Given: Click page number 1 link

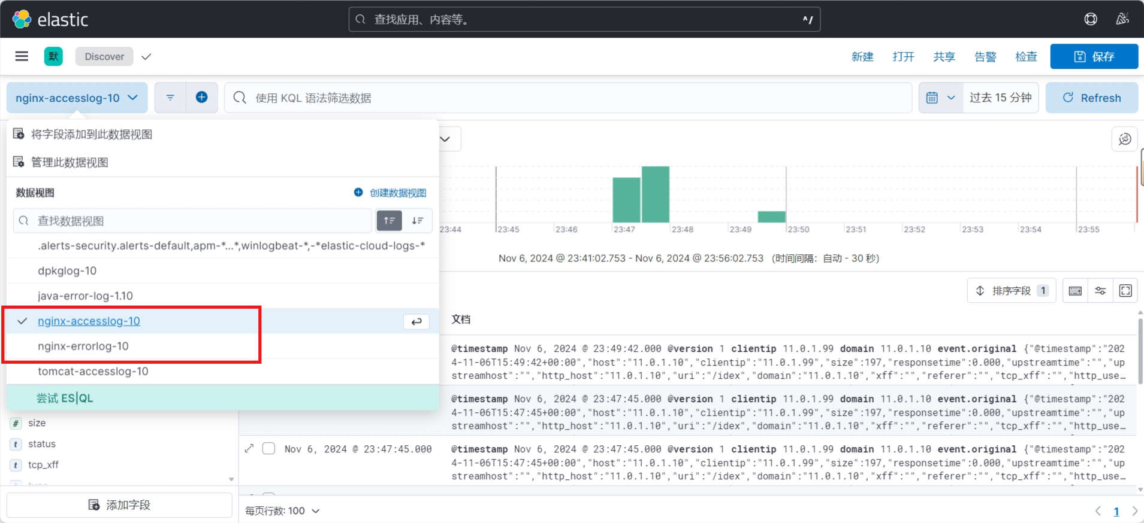Looking at the screenshot, I should (1116, 511).
